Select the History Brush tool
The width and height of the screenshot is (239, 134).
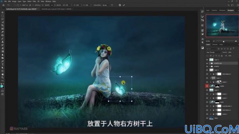2,45
